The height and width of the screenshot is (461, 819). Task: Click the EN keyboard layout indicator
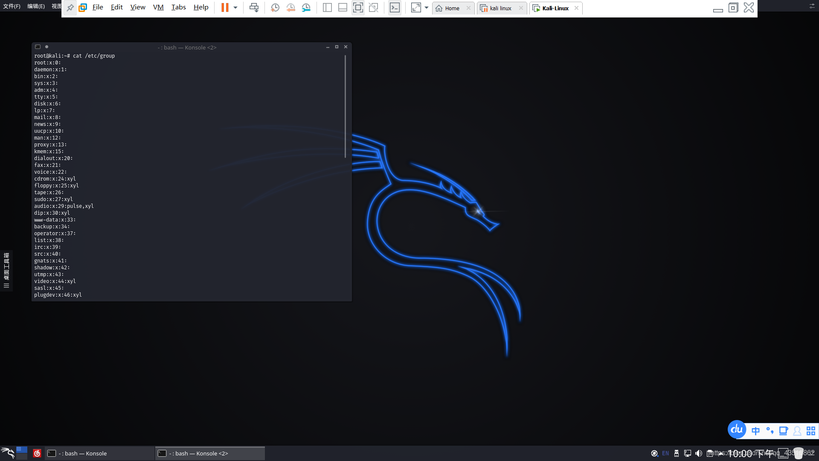tap(665, 453)
